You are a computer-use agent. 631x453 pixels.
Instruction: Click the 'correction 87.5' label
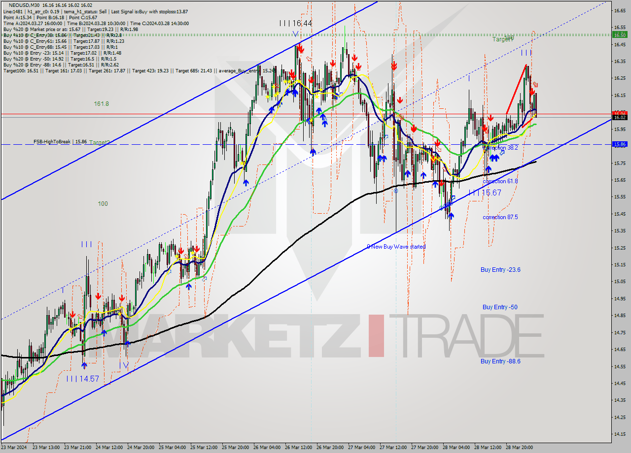point(500,217)
